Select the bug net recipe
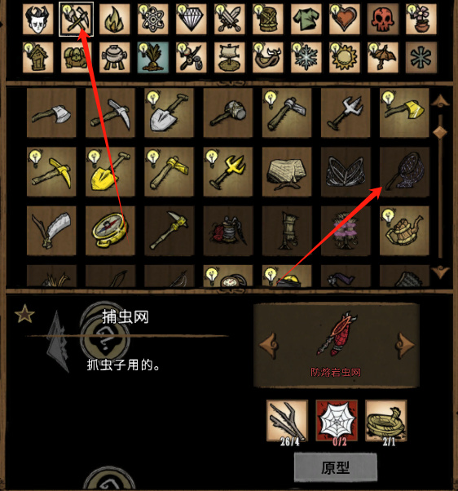The width and height of the screenshot is (458, 491). click(404, 171)
